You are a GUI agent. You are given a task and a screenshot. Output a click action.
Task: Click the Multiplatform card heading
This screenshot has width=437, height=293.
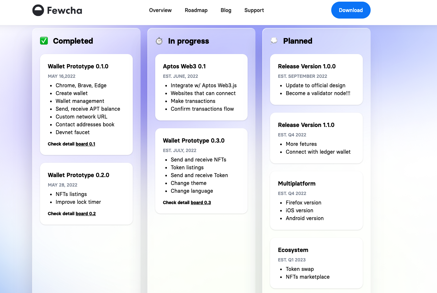tap(296, 184)
